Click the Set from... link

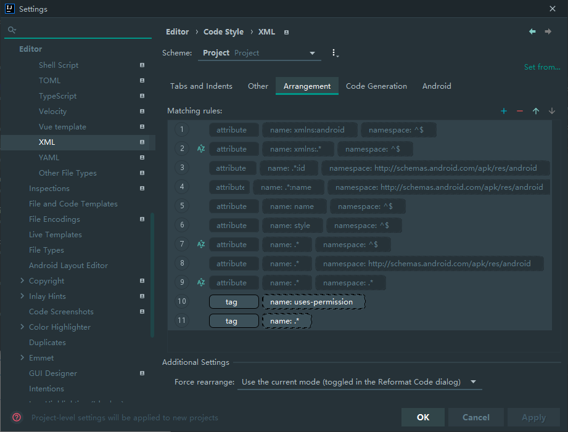(x=541, y=67)
